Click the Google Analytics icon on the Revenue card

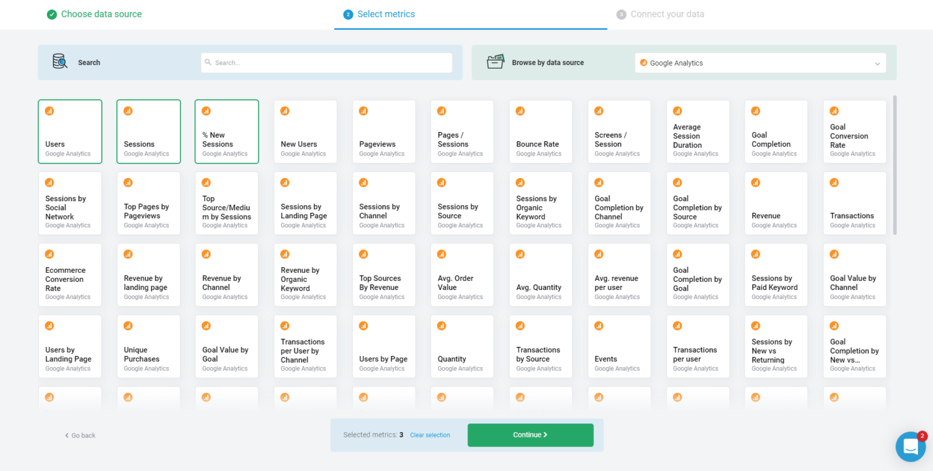click(x=755, y=182)
